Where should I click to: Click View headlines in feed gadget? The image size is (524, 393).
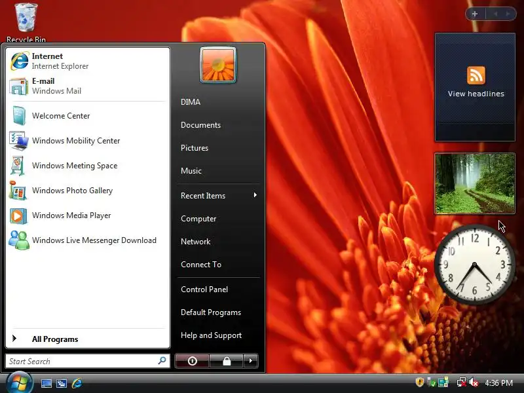(x=476, y=94)
